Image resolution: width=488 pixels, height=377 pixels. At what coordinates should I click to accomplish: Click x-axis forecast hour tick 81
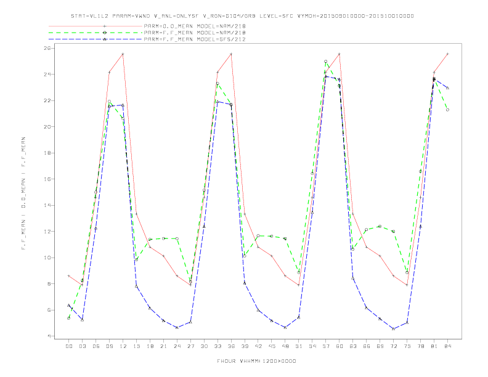click(x=434, y=346)
